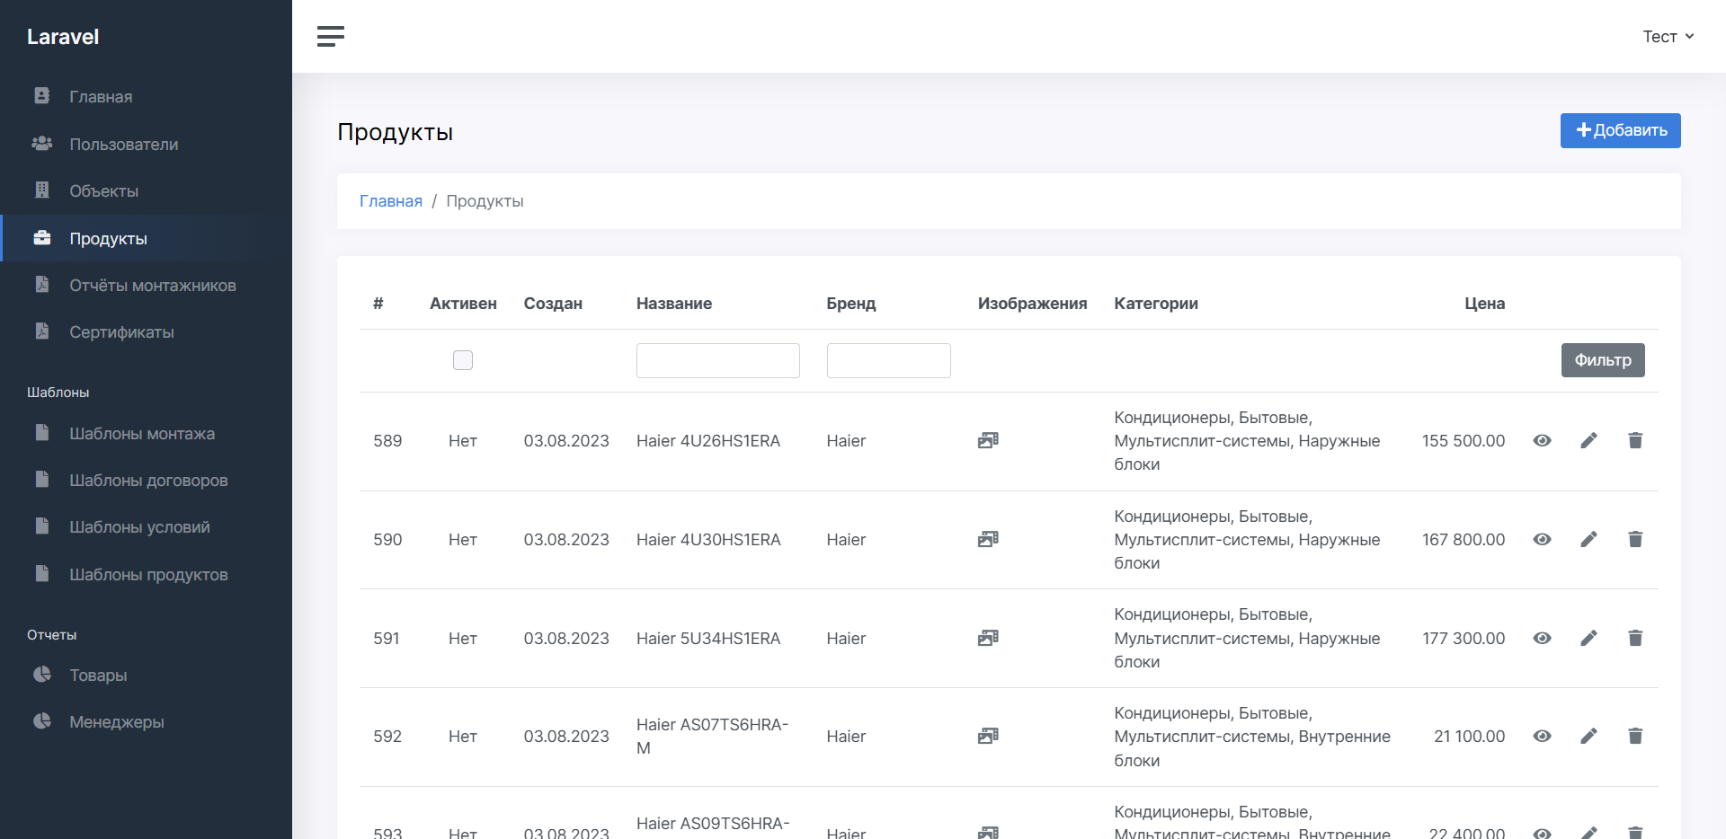1726x839 pixels.
Task: View product 590 via the eye icon
Action: 1542,539
